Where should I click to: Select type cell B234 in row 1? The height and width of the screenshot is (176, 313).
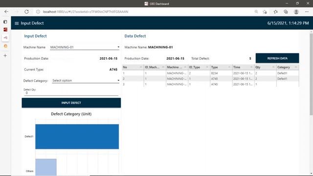point(221,73)
